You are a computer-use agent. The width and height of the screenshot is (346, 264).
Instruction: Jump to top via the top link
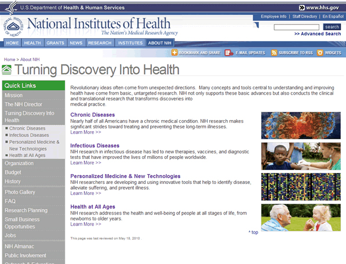coord(253,233)
